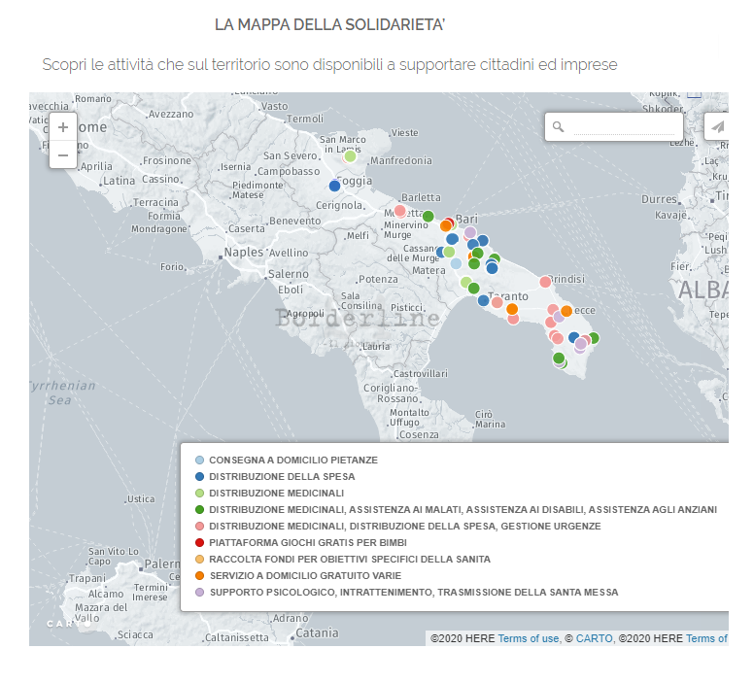Click the pink marker at Brindisi
The image size is (754, 683).
(545, 282)
